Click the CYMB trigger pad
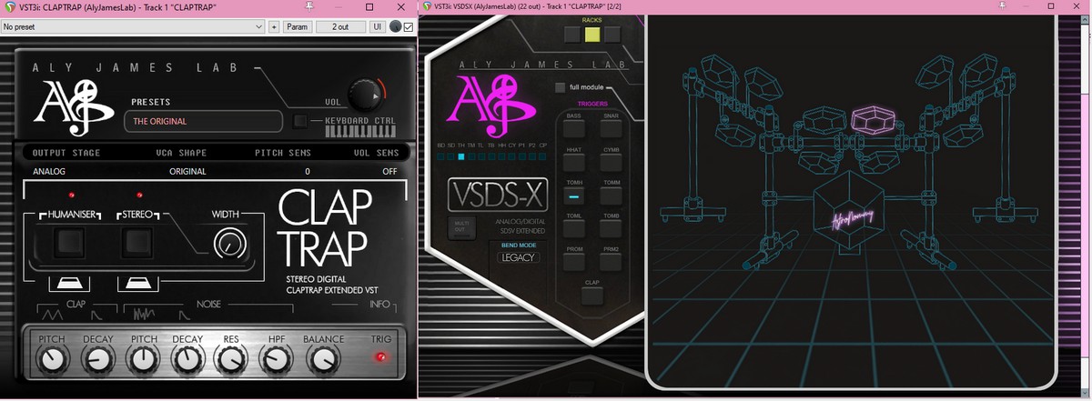 (612, 164)
